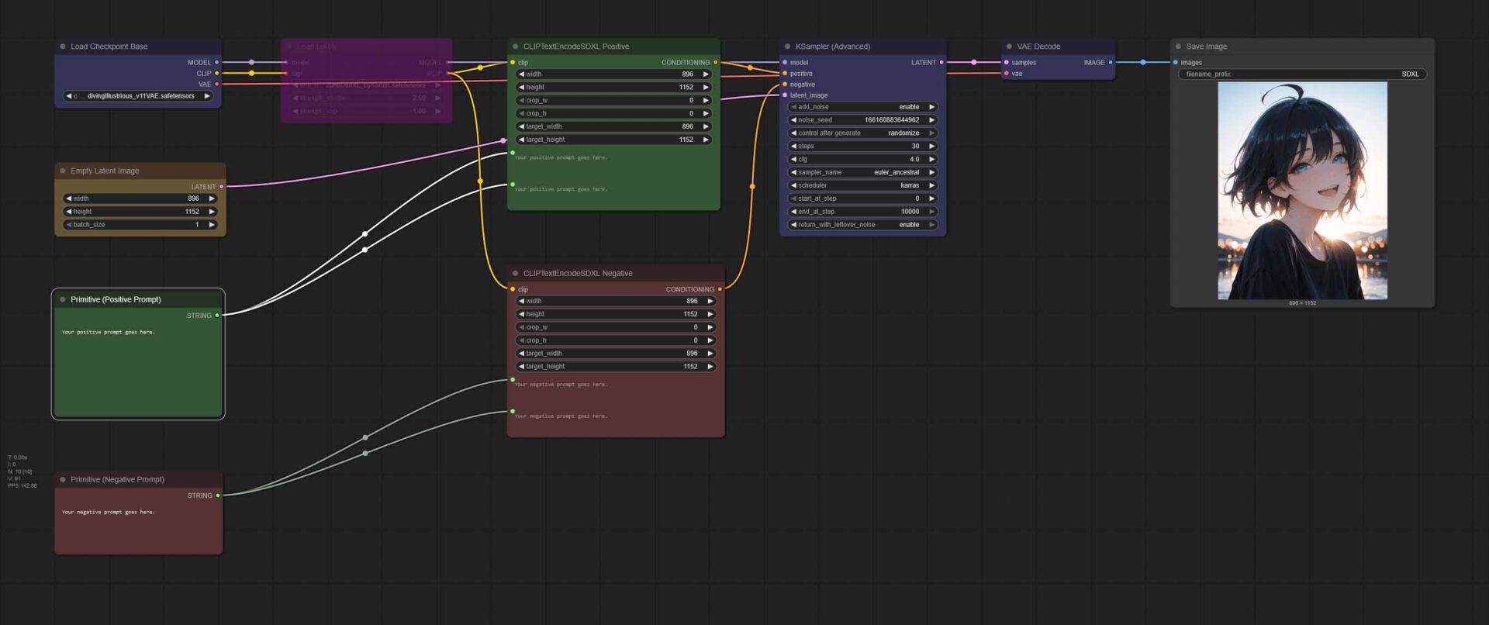Click the generated anime girl preview image

[x=1302, y=191]
